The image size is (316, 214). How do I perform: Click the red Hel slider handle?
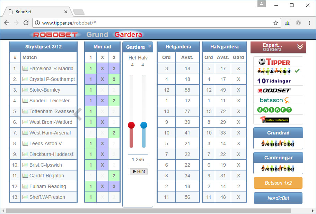click(131, 125)
